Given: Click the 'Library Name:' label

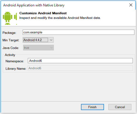Looking at the screenshot, I should pyautogui.click(x=16, y=69).
